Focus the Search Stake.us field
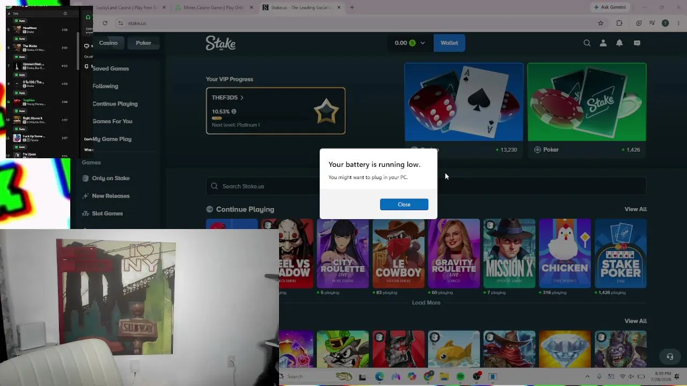The width and height of the screenshot is (687, 386). 426,186
